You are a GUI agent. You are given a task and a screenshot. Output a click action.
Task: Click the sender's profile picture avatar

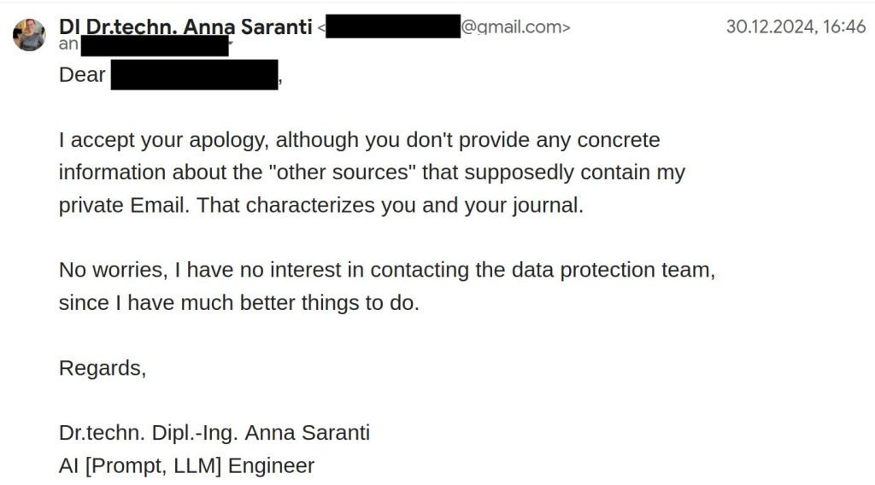(29, 35)
